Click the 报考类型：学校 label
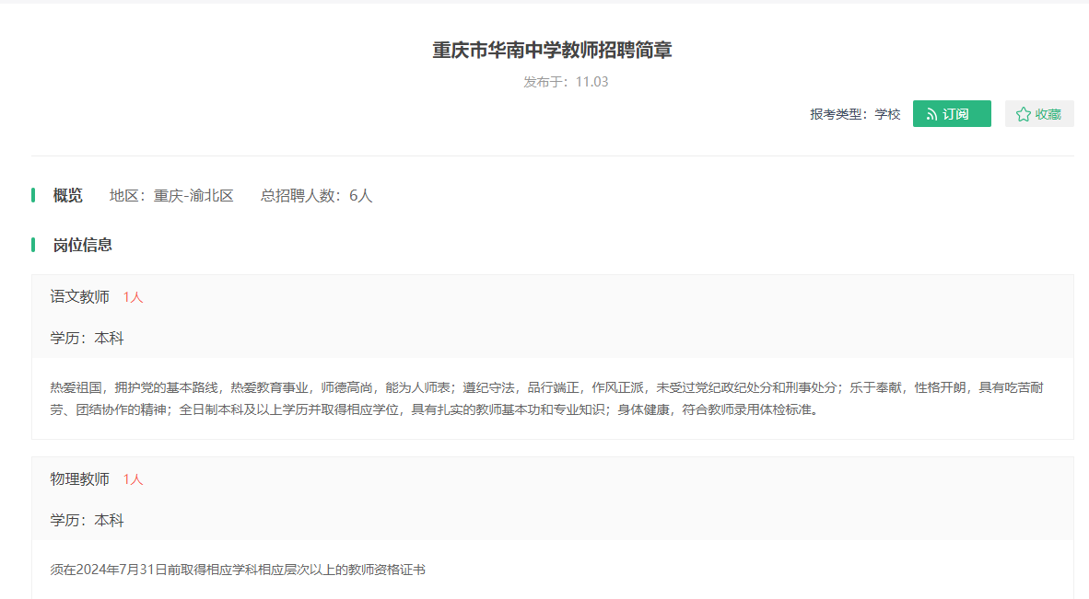Viewport: 1089px width, 599px height. click(x=855, y=114)
